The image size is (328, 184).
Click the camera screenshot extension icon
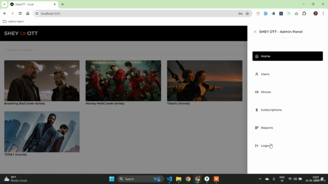click(296, 14)
